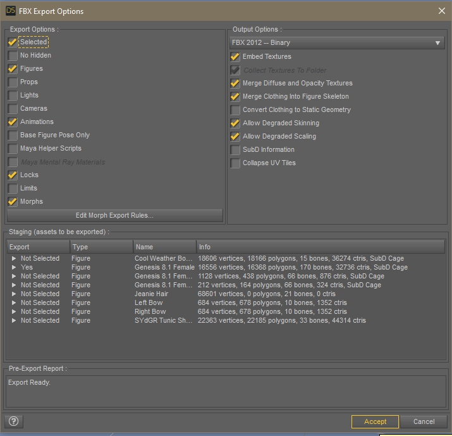The height and width of the screenshot is (436, 452).
Task: Toggle the Figures checkbox
Action: (13, 69)
